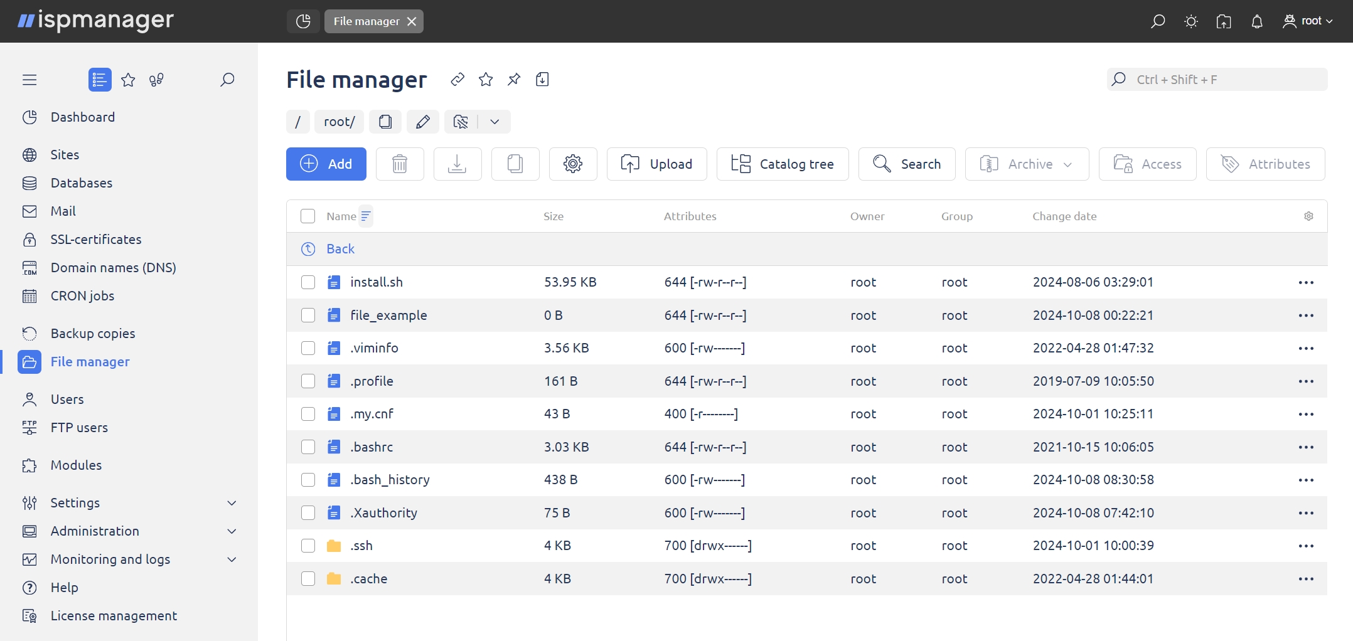Expand the path options dropdown chevron

click(495, 122)
